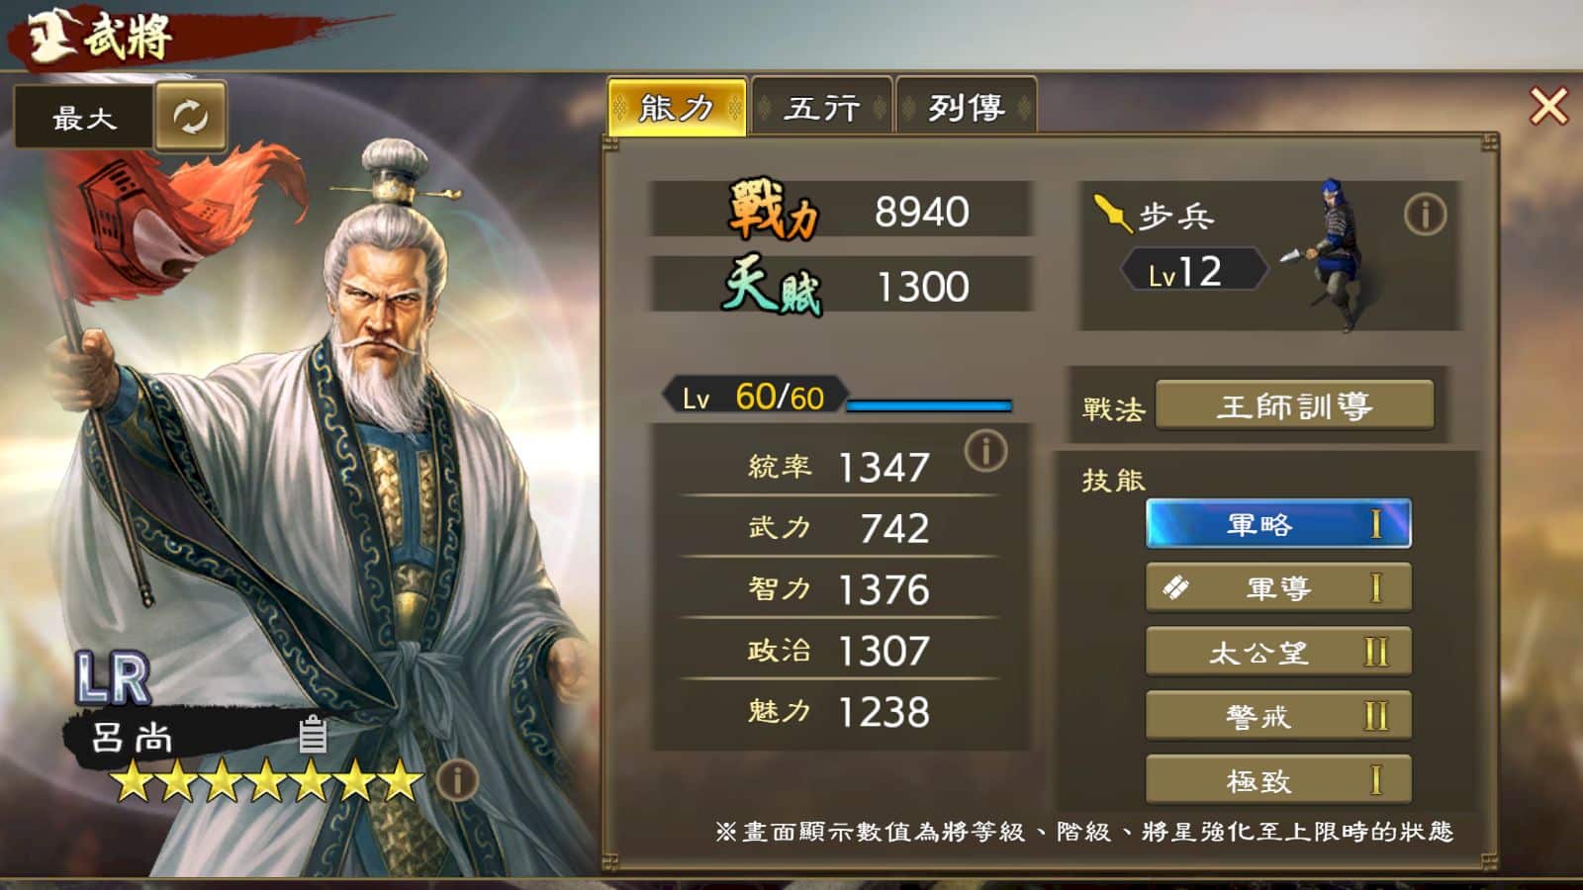The width and height of the screenshot is (1583, 890).
Task: Open info icon next to 步兵 troop type
Action: 1425,214
